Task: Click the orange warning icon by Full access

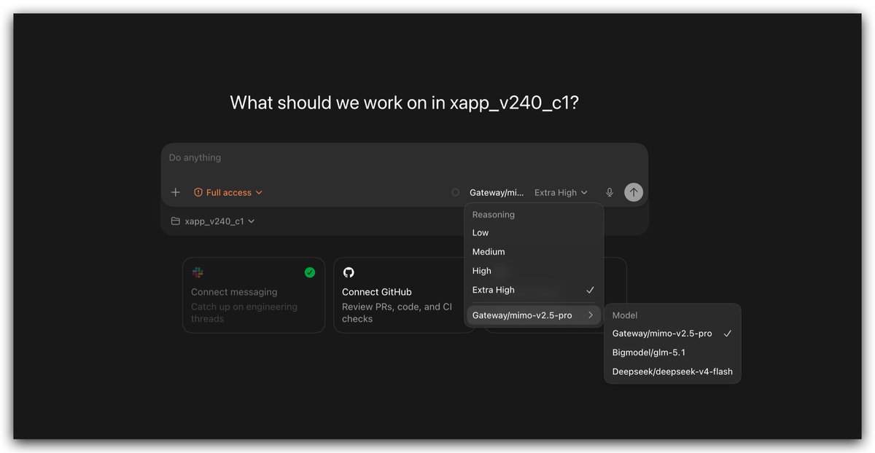Action: (x=198, y=192)
